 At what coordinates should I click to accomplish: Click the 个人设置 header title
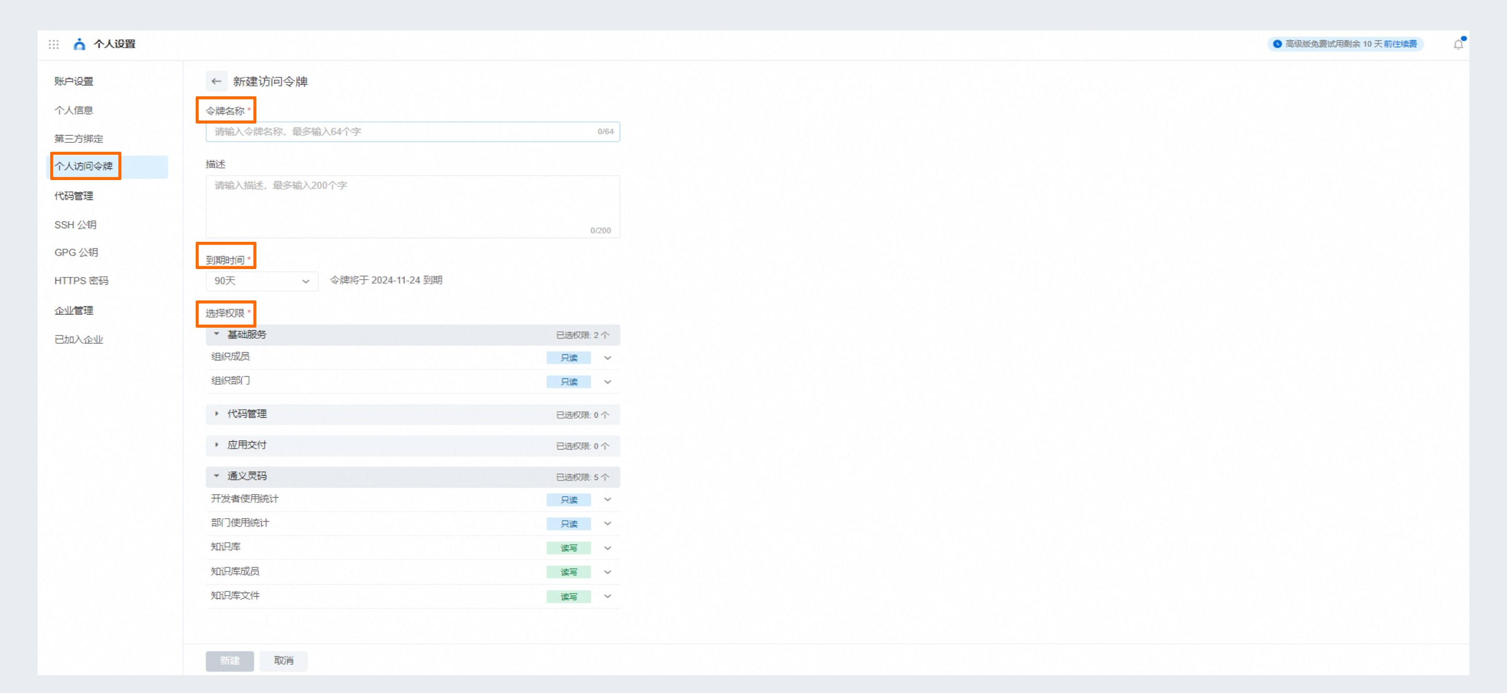(x=115, y=44)
